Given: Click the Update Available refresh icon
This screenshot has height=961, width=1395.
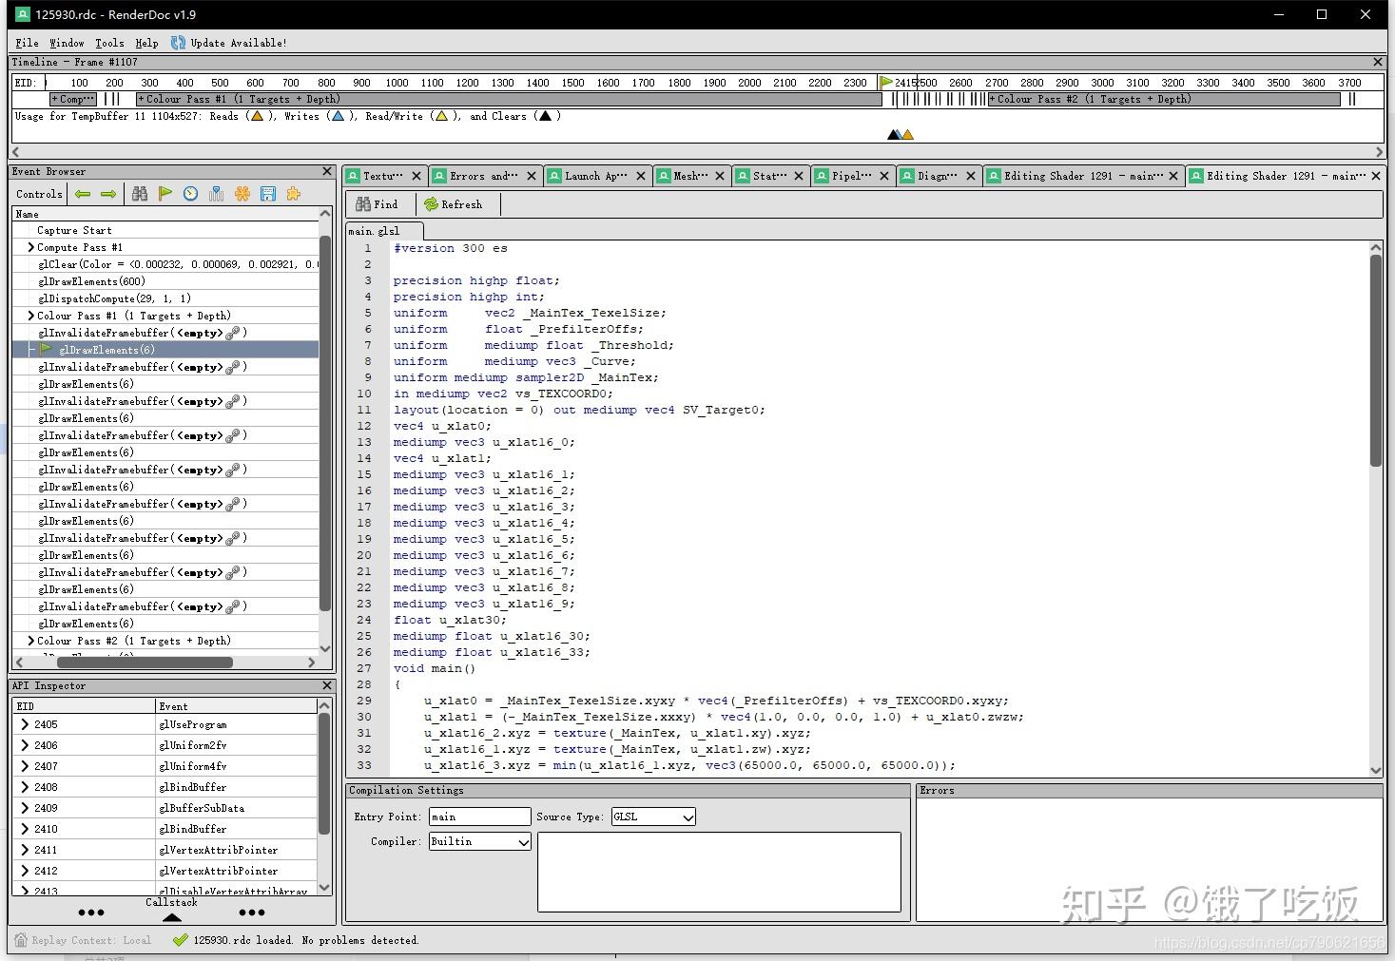Looking at the screenshot, I should point(178,43).
